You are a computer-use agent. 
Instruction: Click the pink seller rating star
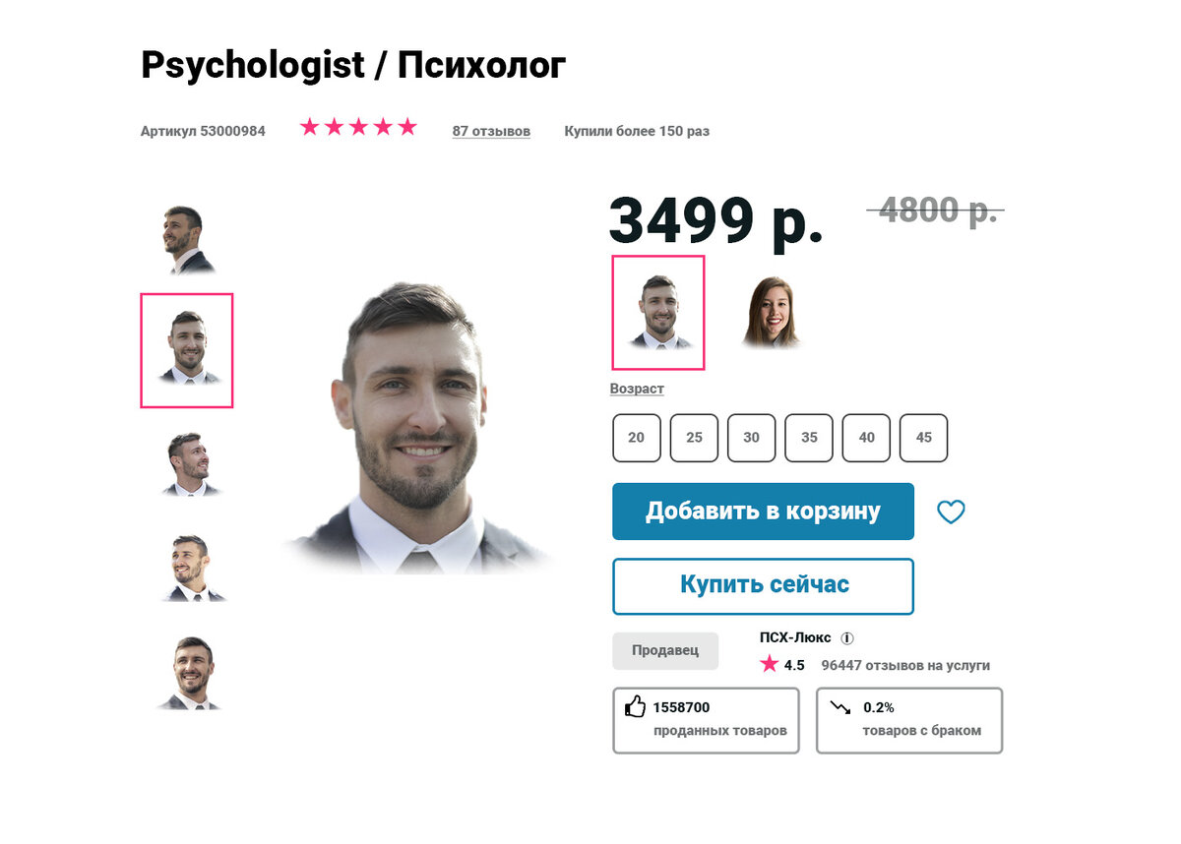770,664
